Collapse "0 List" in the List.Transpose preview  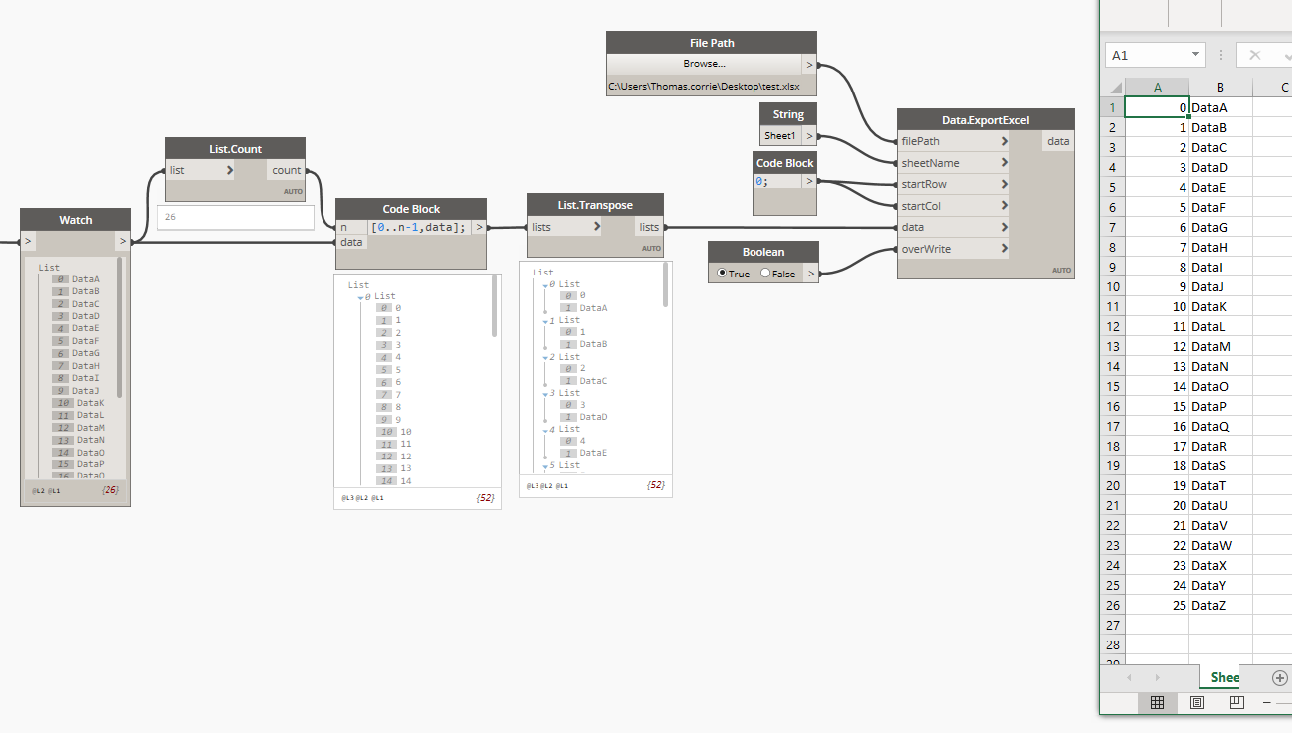(545, 284)
